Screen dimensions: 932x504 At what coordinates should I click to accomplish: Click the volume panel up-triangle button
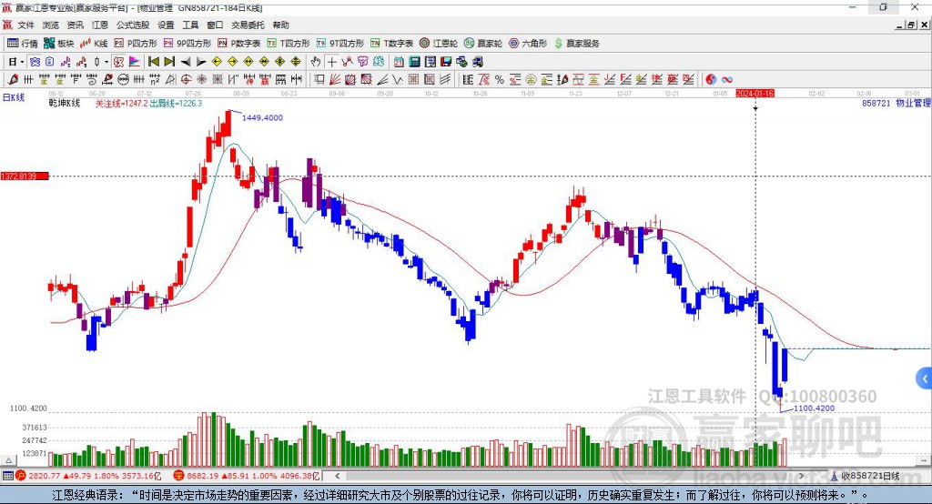[9, 460]
